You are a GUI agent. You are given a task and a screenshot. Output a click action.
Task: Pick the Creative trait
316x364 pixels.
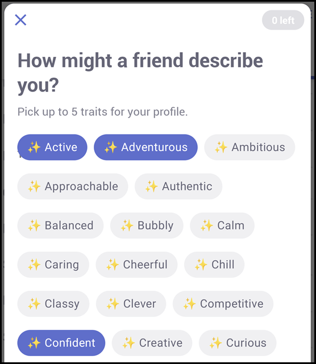click(152, 343)
